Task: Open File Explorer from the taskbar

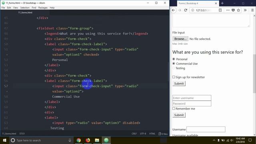Action: click(x=97, y=140)
